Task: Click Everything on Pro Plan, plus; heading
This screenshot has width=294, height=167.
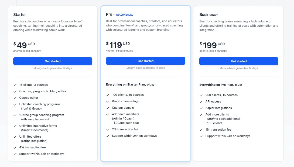Action: pos(221,85)
